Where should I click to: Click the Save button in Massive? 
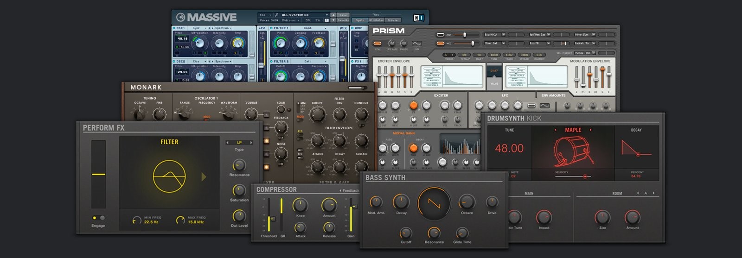343,15
